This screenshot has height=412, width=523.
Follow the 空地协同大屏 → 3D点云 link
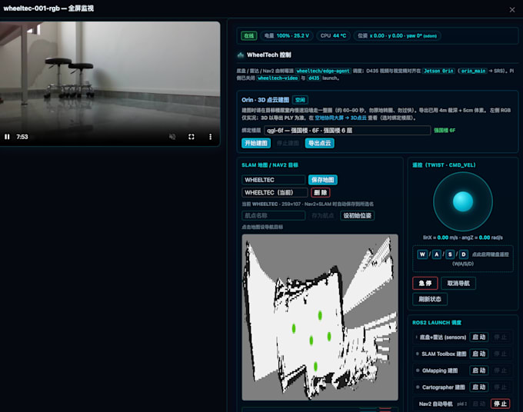point(341,118)
